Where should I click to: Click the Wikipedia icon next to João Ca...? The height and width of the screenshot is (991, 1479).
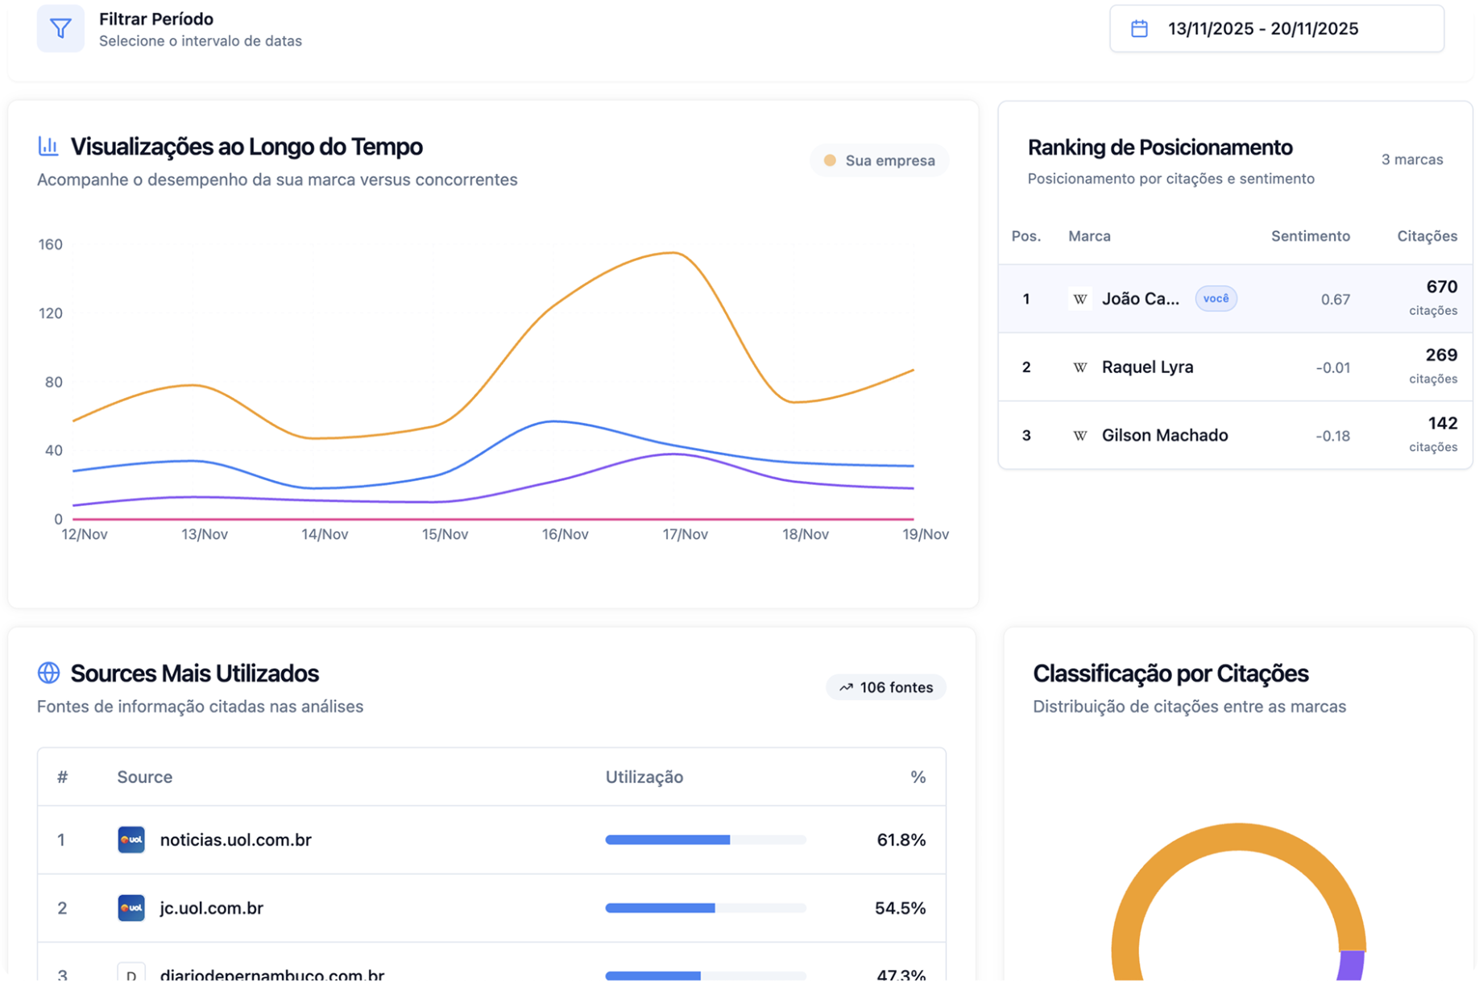click(x=1080, y=298)
